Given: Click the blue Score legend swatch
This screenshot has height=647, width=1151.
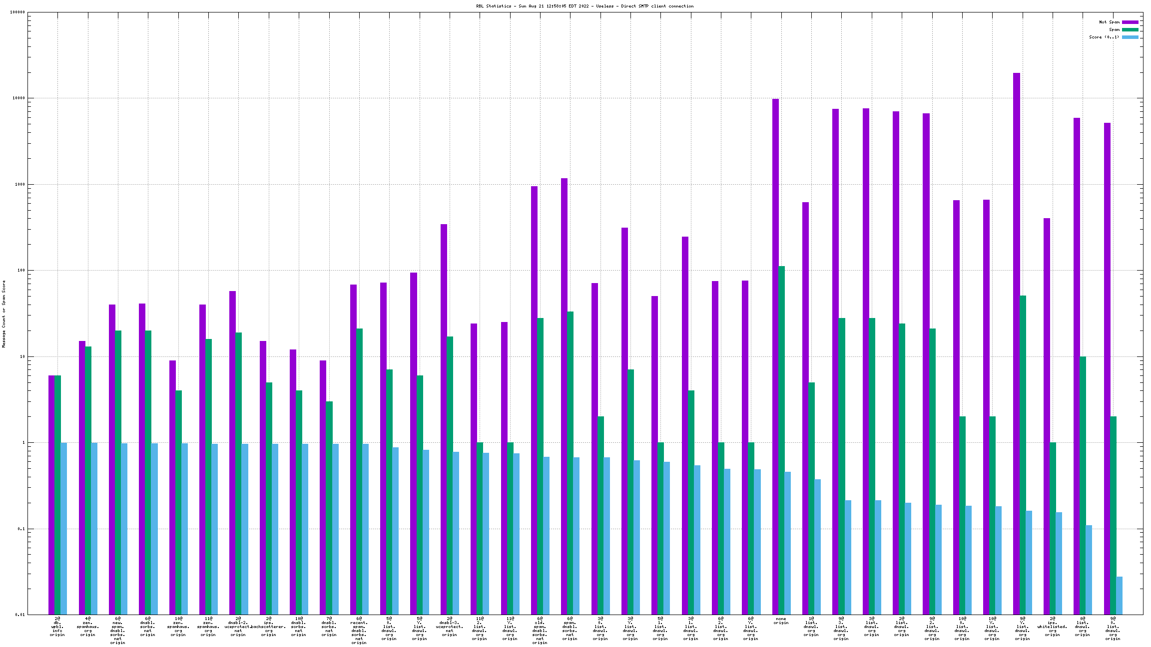Looking at the screenshot, I should pyautogui.click(x=1130, y=37).
